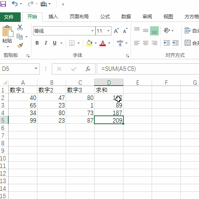Align cell text right

(x=154, y=43)
